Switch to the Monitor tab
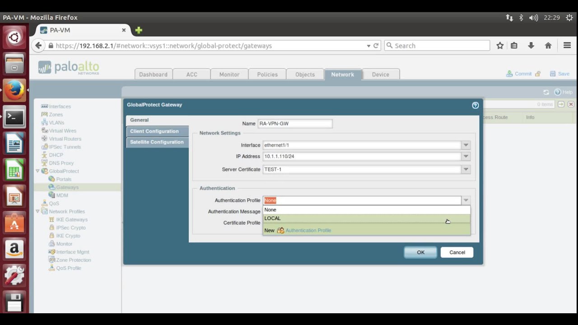The image size is (578, 325). 229,74
